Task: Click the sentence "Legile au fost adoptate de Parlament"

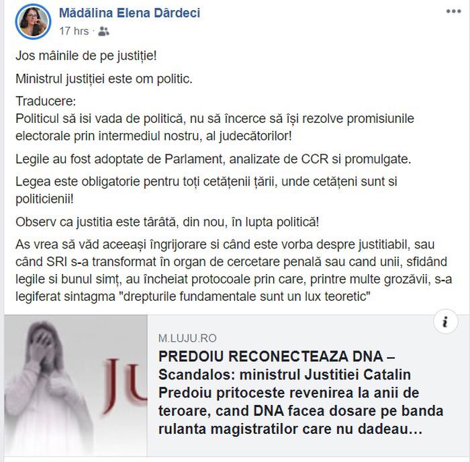Action: coord(213,159)
